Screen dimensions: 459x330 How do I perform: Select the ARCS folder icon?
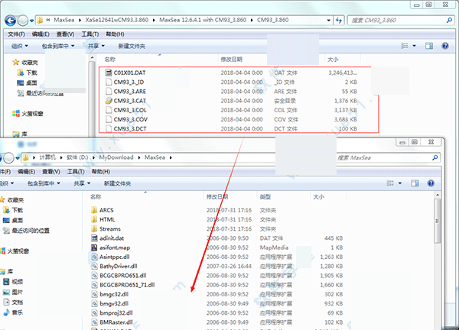tap(94, 210)
